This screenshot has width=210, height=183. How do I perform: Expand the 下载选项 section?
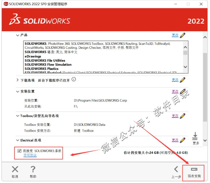tap(18, 80)
